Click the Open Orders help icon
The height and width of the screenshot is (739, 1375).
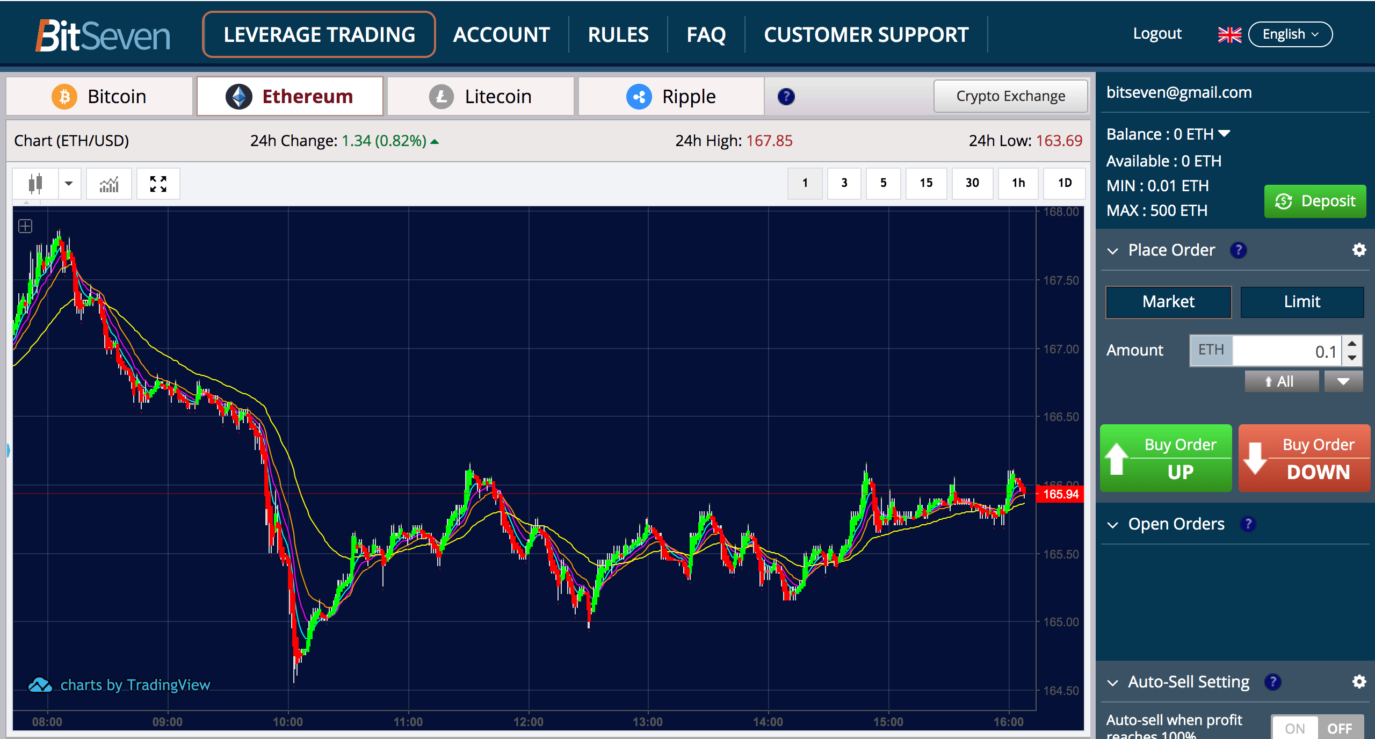pyautogui.click(x=1248, y=524)
